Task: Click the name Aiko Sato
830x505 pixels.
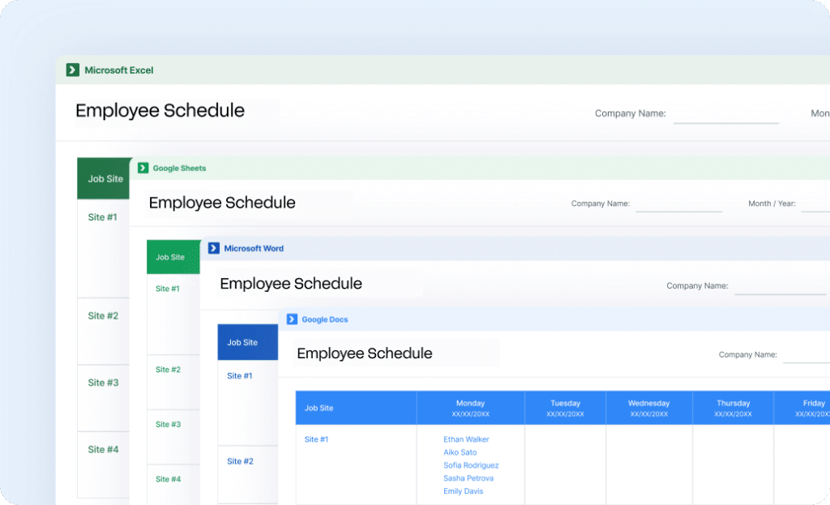Action: coord(460,452)
